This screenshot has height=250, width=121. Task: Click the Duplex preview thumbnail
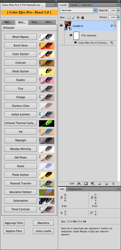pyautogui.click(x=47, y=80)
